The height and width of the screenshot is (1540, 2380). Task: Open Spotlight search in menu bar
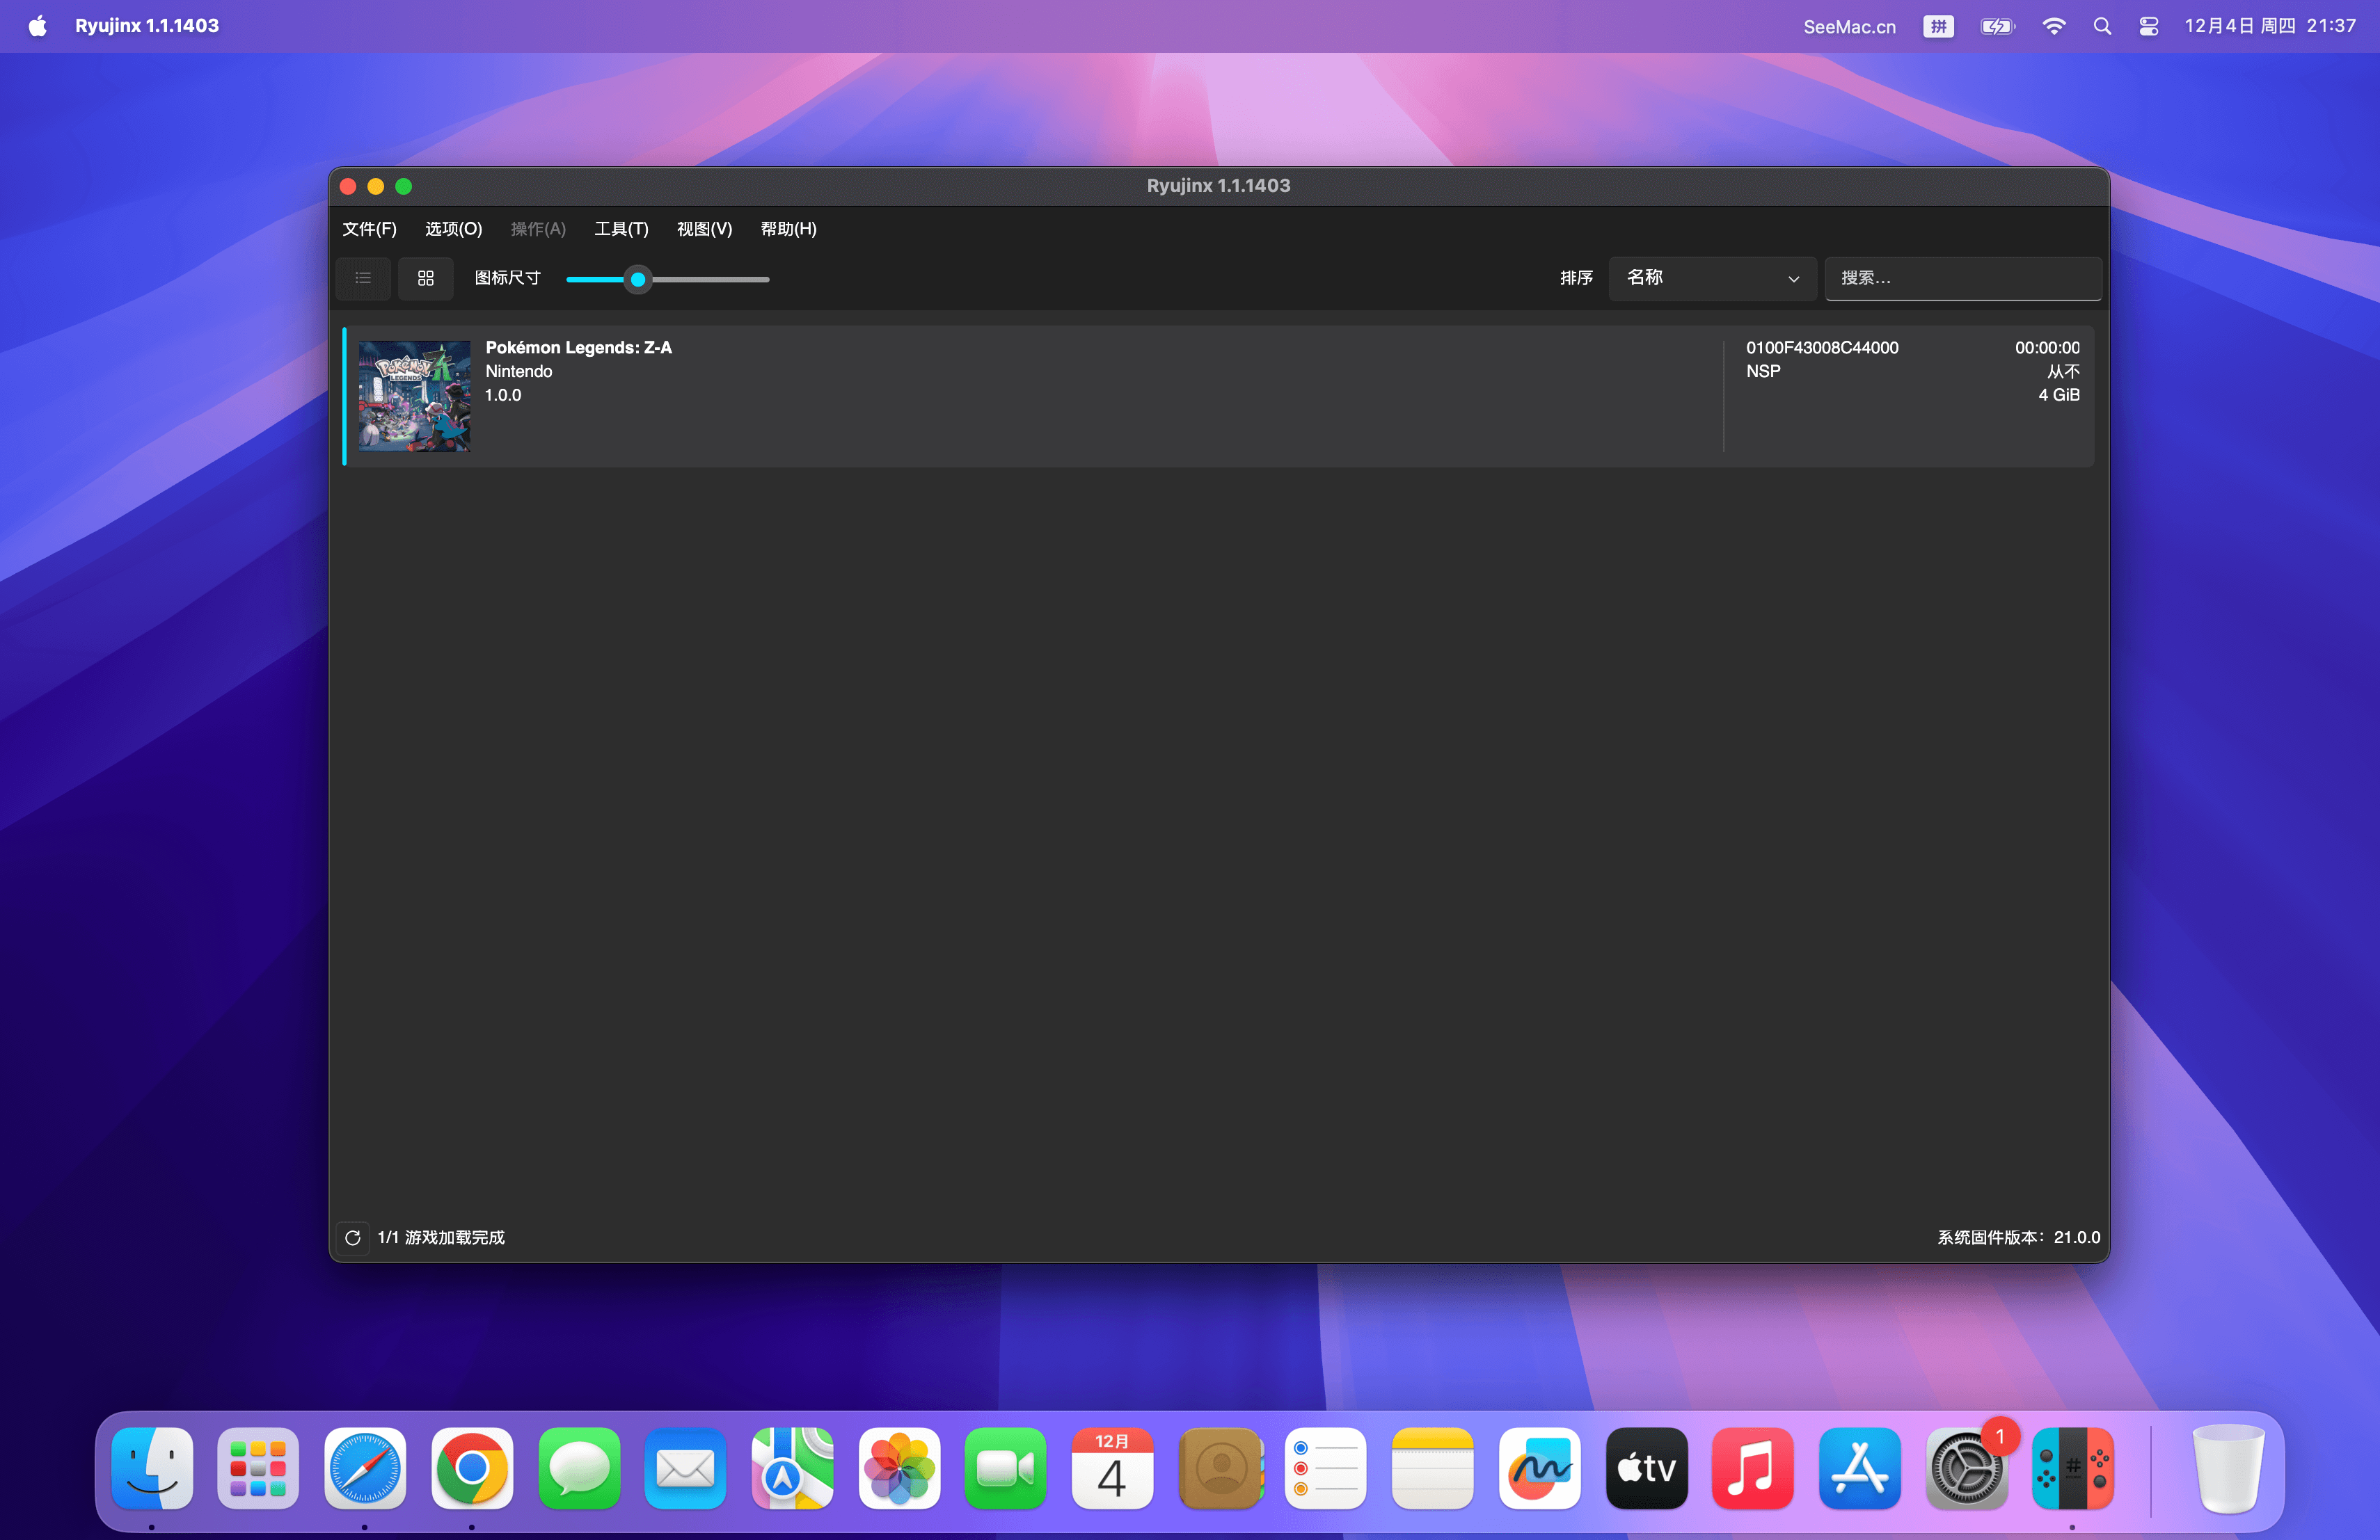coord(2101,26)
